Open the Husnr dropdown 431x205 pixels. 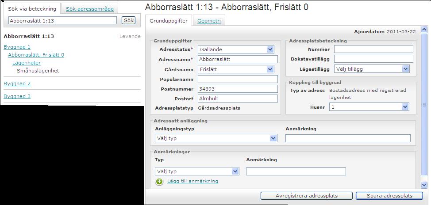(x=369, y=107)
